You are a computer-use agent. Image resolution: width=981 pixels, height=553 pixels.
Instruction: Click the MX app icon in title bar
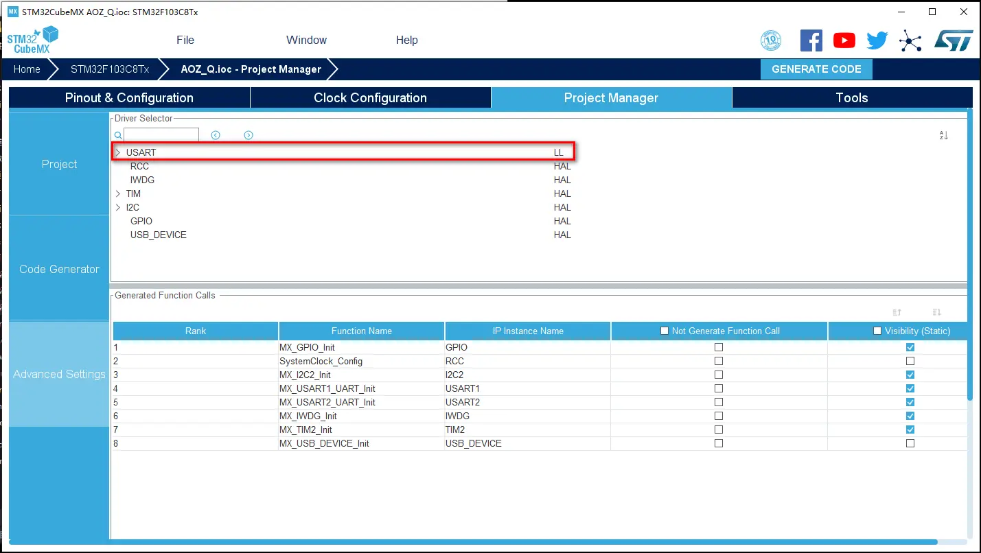click(12, 12)
